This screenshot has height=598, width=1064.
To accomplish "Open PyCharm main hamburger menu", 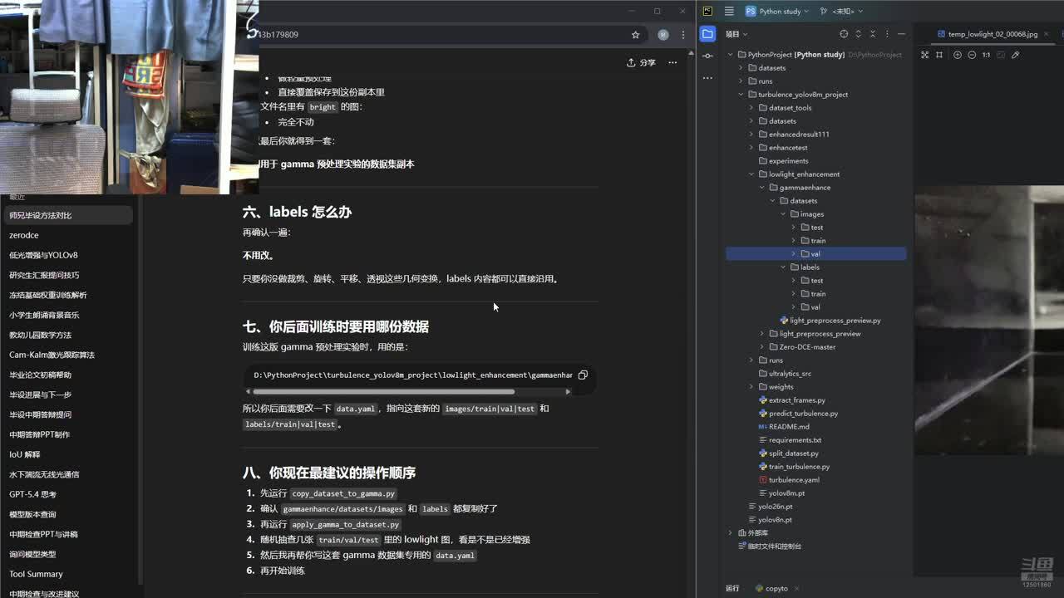I will (729, 12).
